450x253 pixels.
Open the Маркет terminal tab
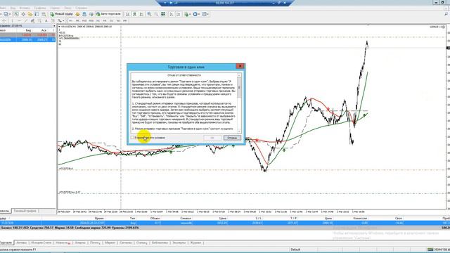(x=110, y=242)
